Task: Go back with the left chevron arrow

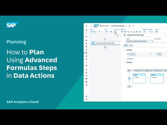Action: pos(92,26)
